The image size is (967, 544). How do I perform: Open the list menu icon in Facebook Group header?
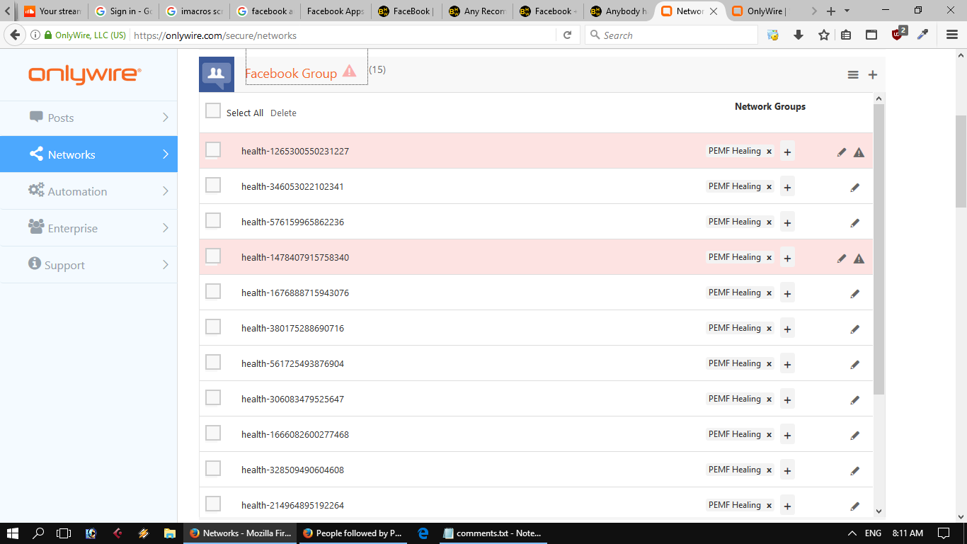(853, 75)
